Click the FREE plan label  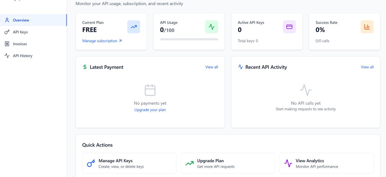coord(89,30)
